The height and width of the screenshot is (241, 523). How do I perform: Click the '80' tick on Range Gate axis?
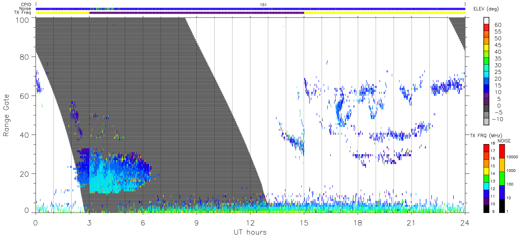25,57
